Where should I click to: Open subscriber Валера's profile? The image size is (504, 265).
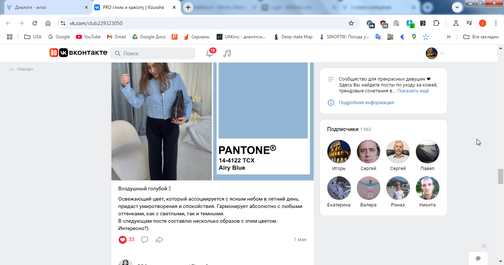(x=368, y=192)
